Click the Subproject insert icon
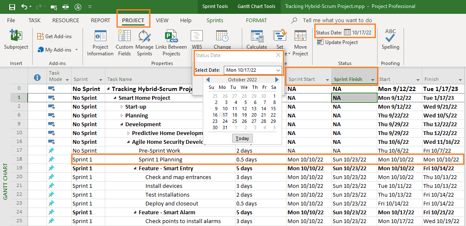Image resolution: width=466 pixels, height=226 pixels. point(16,35)
